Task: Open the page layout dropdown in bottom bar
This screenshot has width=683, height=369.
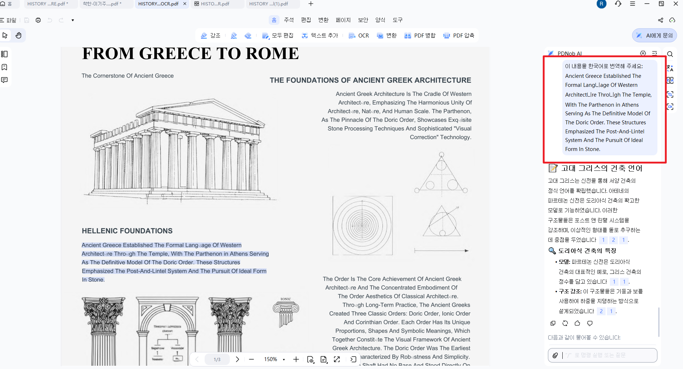Action: click(323, 359)
